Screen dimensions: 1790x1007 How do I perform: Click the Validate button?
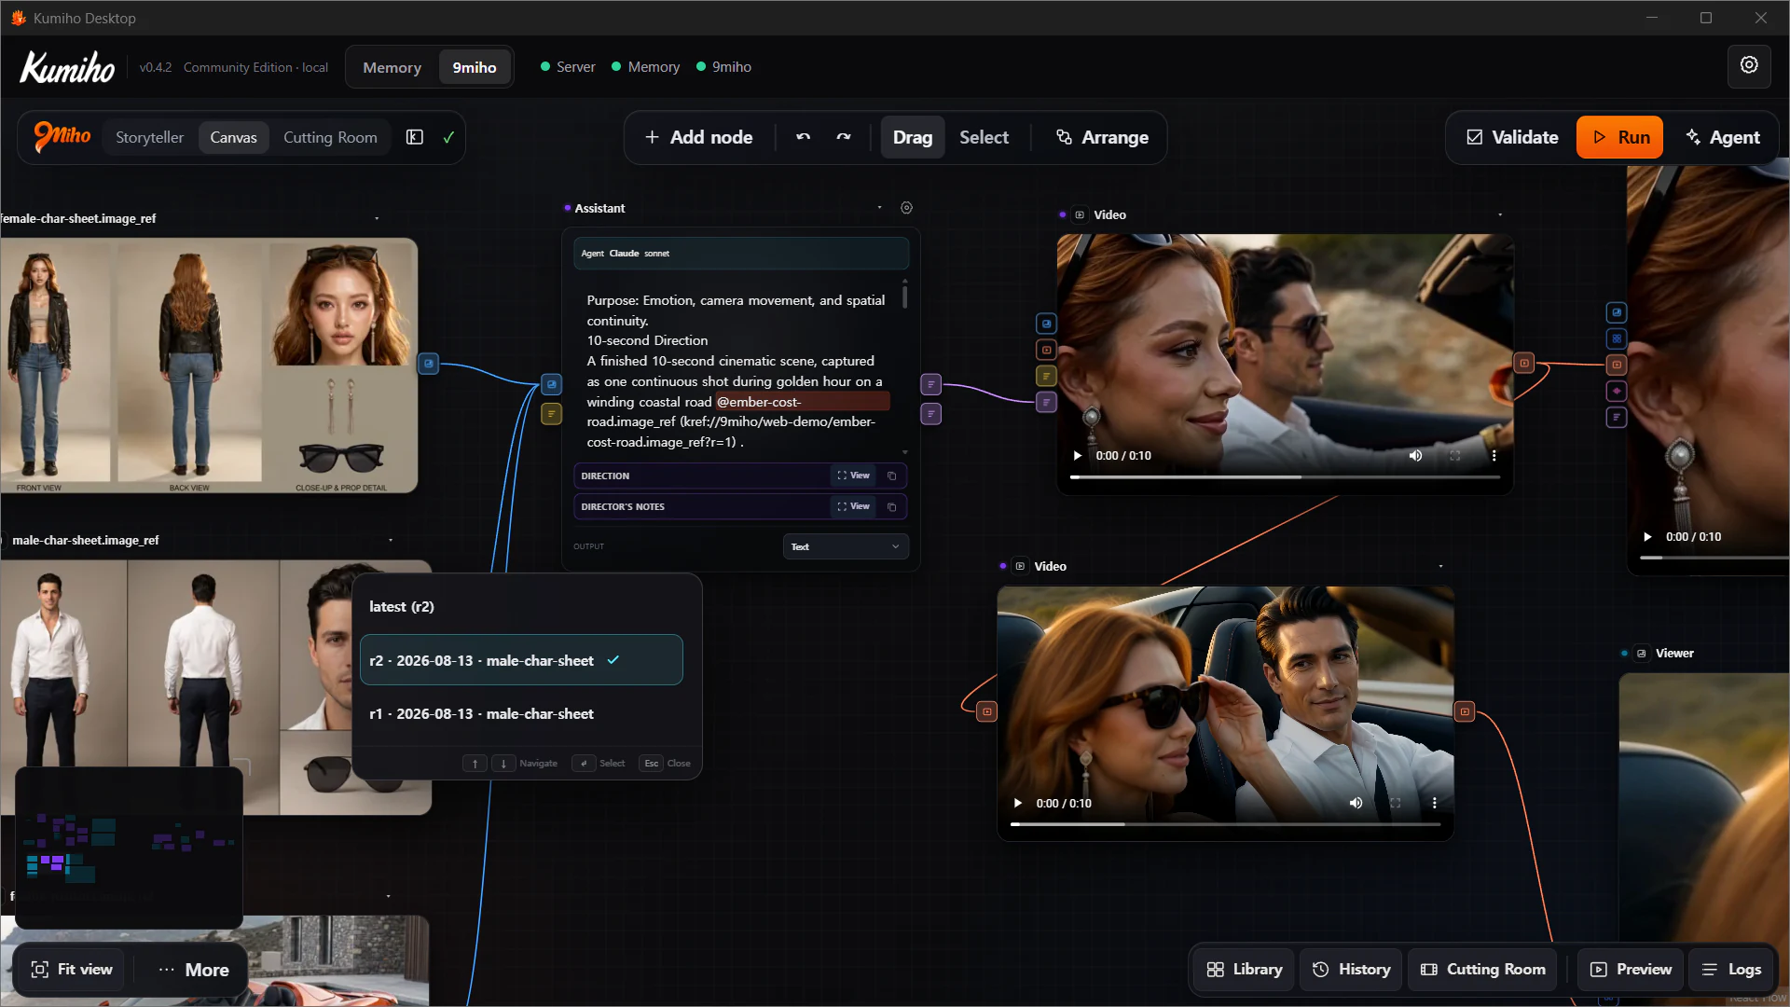coord(1511,137)
